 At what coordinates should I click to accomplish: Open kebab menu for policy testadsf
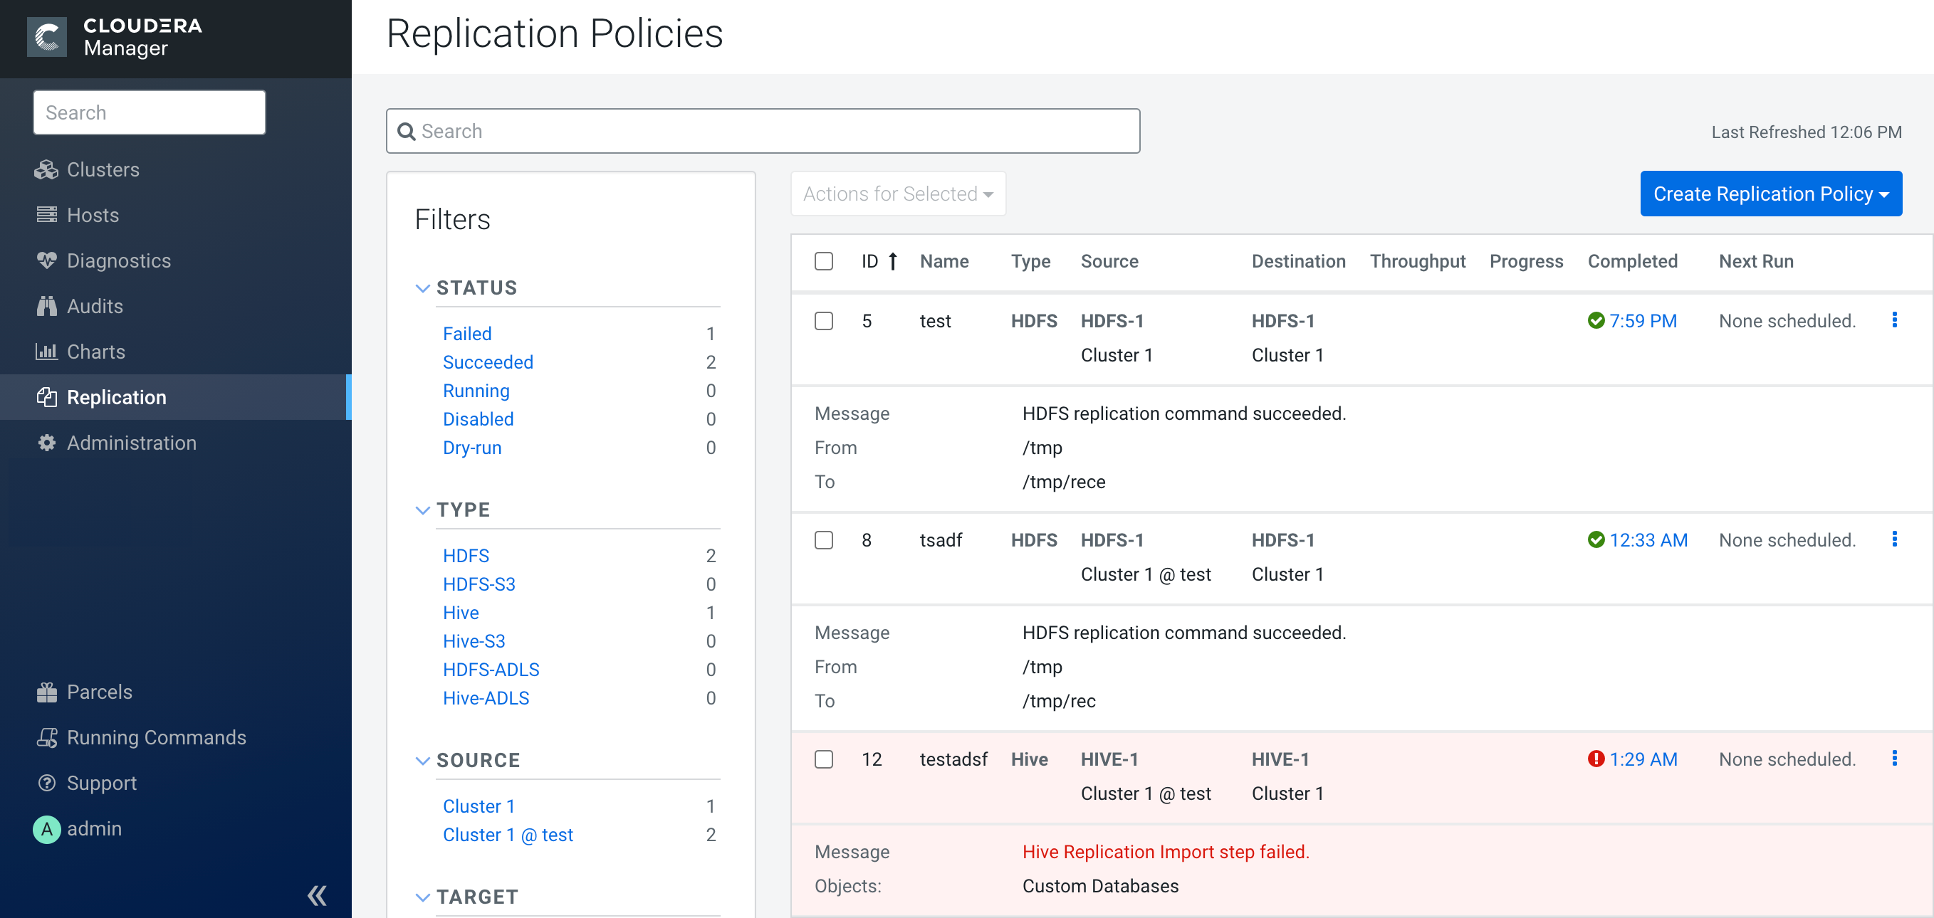pos(1894,759)
